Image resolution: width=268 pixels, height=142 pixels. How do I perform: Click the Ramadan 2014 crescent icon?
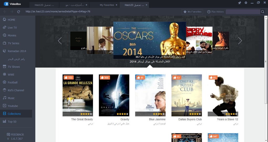(4, 51)
